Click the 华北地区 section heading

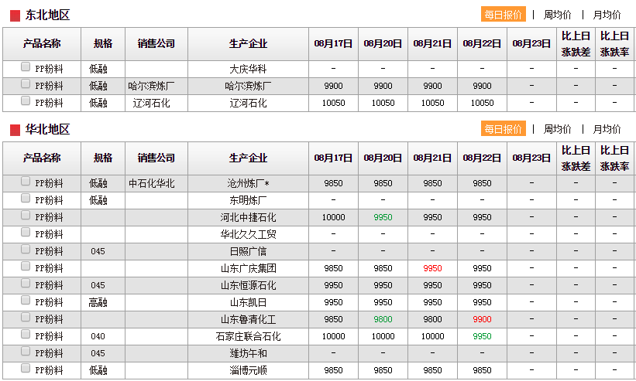pyautogui.click(x=47, y=129)
